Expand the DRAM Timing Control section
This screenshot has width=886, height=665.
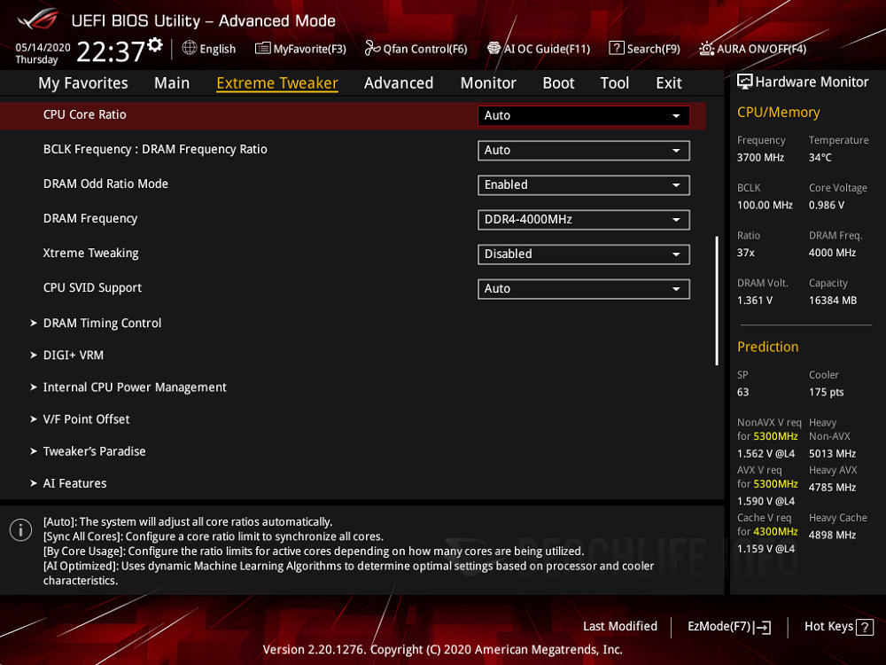pyautogui.click(x=102, y=323)
